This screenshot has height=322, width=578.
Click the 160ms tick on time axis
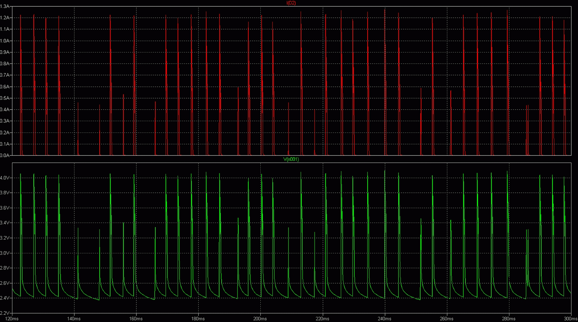pos(136,319)
